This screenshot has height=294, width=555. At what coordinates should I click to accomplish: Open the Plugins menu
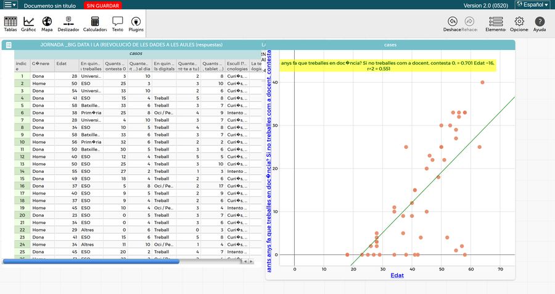[x=136, y=23]
